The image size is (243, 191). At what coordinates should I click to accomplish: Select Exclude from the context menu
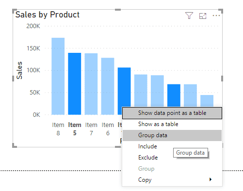(172, 158)
